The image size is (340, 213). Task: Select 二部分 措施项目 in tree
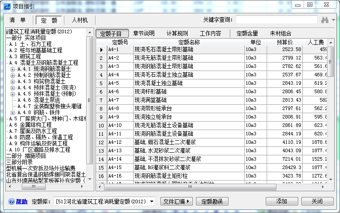26,156
